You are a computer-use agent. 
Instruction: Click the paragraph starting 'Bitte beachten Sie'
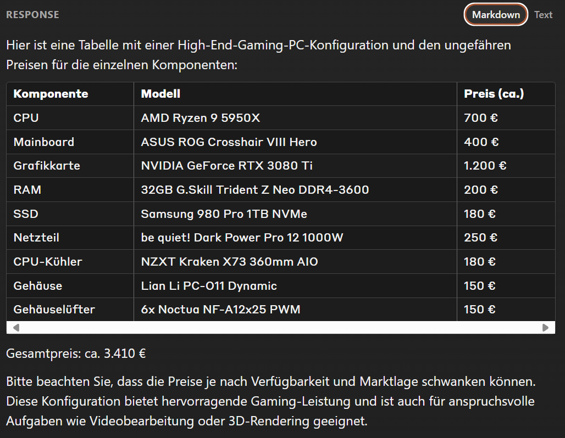point(270,401)
